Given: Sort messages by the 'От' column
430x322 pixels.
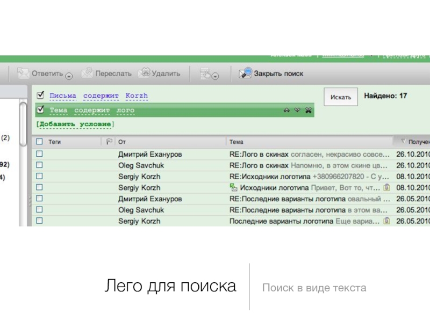Looking at the screenshot, I should 122,142.
